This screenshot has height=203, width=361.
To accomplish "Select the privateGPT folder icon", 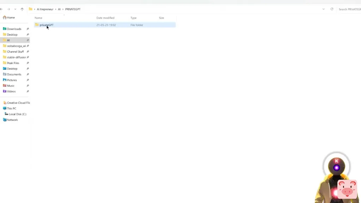I will 37,25.
